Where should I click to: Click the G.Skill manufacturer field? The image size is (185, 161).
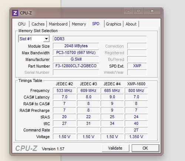[76, 59]
